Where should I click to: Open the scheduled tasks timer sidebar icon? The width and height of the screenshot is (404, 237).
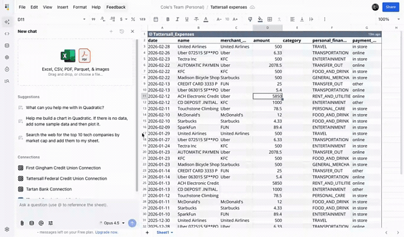(7, 69)
